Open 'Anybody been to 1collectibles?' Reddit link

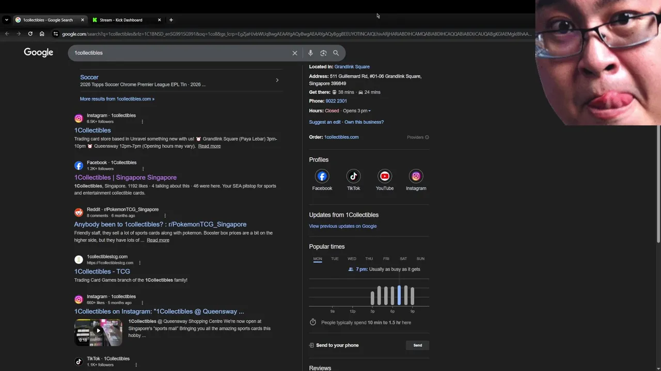pos(160,224)
